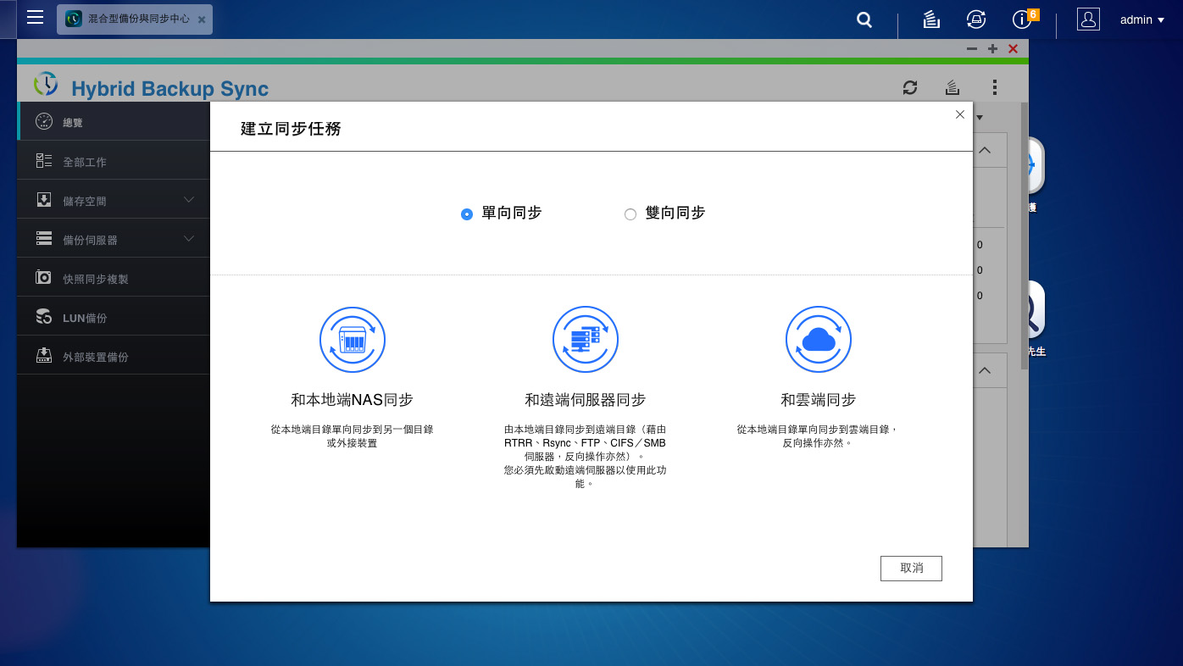The image size is (1183, 666).
Task: Open 全部工作 in the sidebar
Action: [114, 161]
